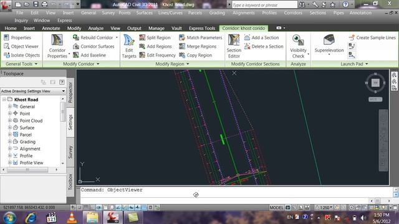This screenshot has height=224, width=399.
Task: Click Create Sample Lines
Action: (x=372, y=37)
